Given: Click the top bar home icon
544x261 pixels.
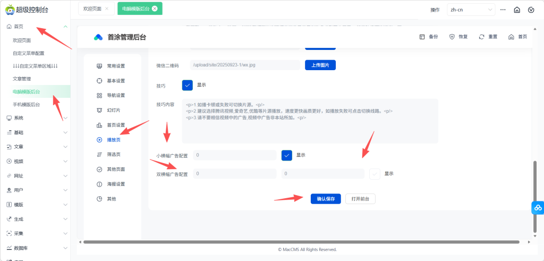Looking at the screenshot, I should pos(517,10).
